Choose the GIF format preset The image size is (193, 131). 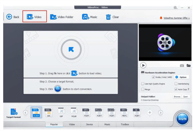point(61,113)
